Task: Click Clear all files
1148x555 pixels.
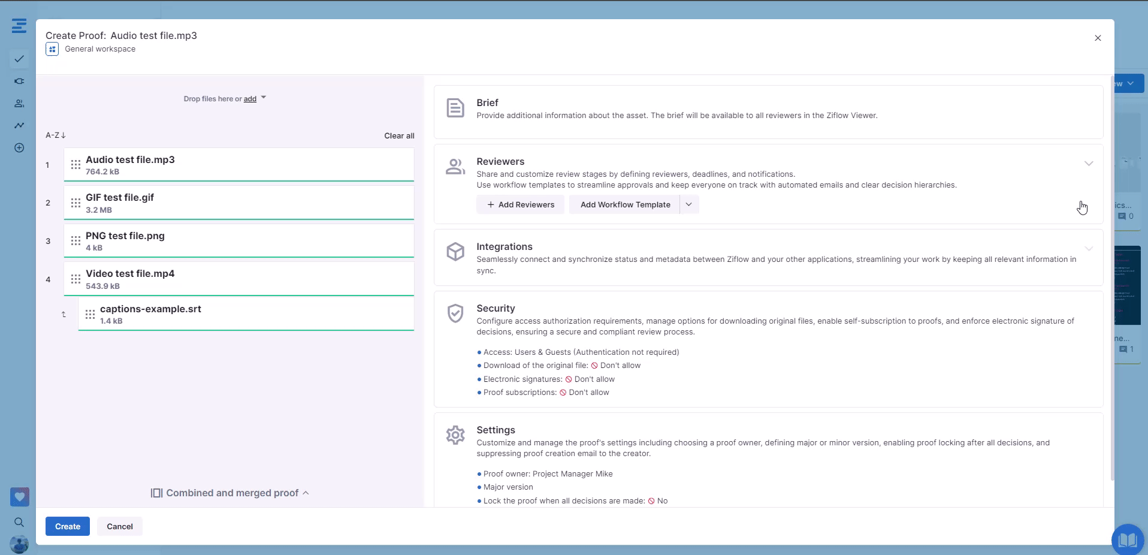Action: click(399, 136)
